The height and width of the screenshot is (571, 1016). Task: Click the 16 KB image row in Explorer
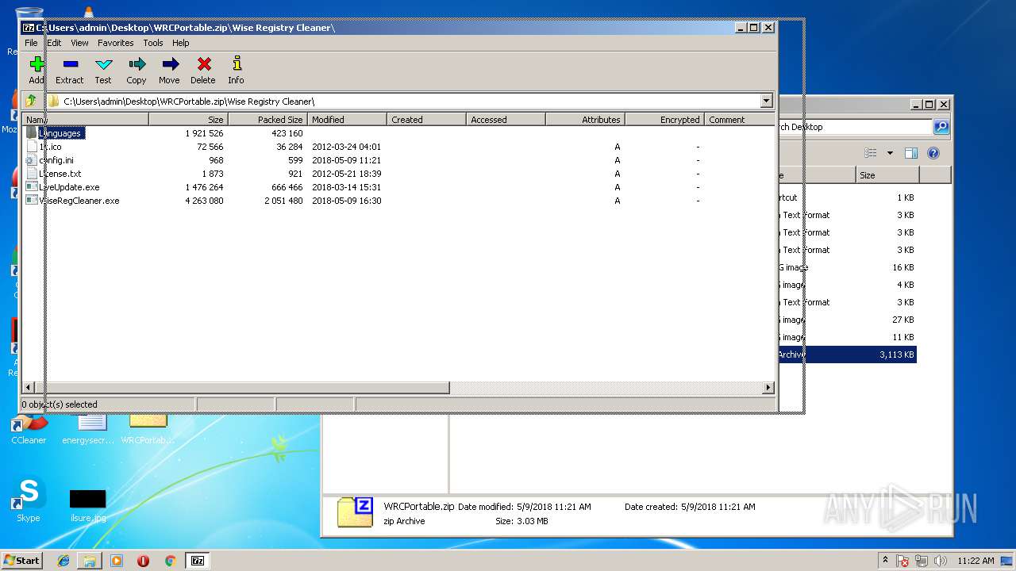[x=847, y=267]
